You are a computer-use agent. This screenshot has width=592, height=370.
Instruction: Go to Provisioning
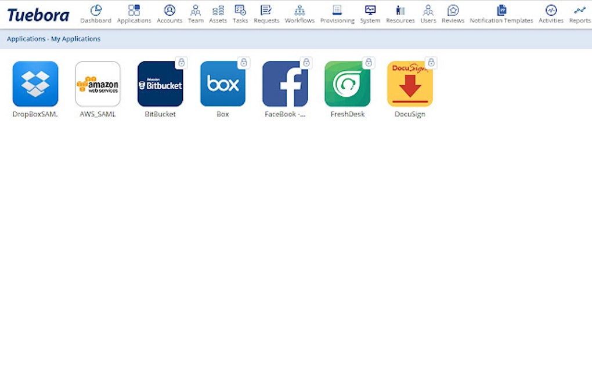(x=337, y=14)
